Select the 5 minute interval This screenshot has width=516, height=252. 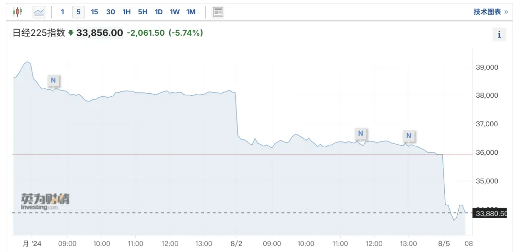(78, 12)
